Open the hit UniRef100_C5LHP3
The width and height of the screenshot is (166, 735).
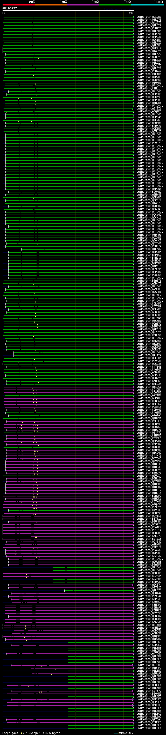149,303
